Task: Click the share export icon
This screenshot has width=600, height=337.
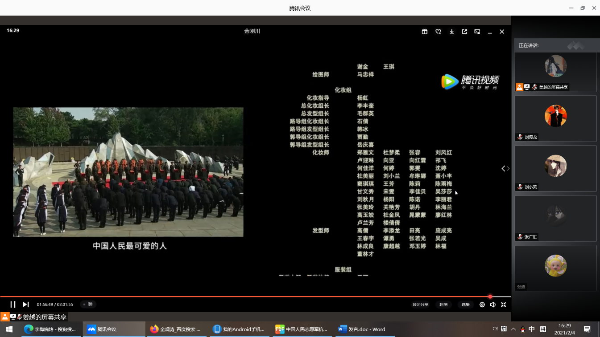Action: (464, 32)
